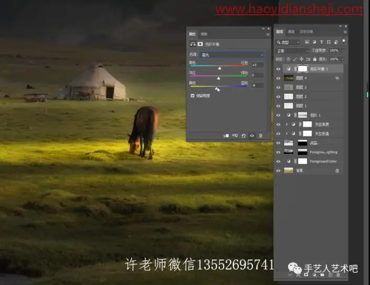Toggle layer filtering switch on or off

tap(344, 42)
